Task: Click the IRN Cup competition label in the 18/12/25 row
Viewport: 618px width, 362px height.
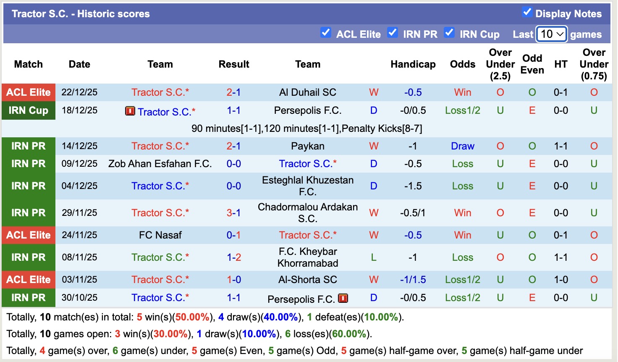Action: coord(29,110)
